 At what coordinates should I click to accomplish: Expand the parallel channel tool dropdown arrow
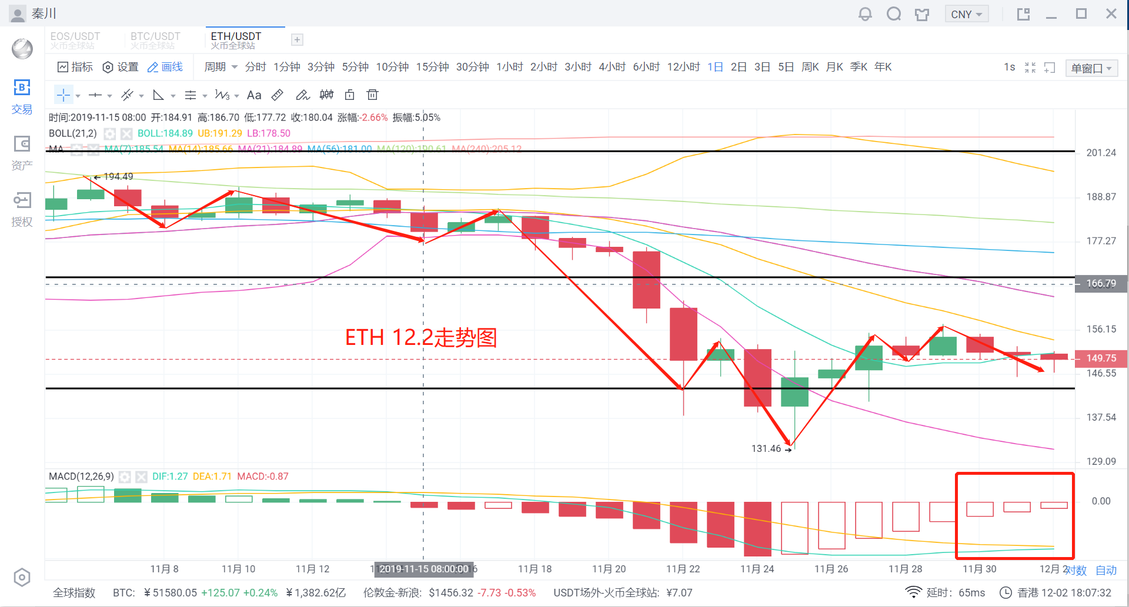coord(141,96)
